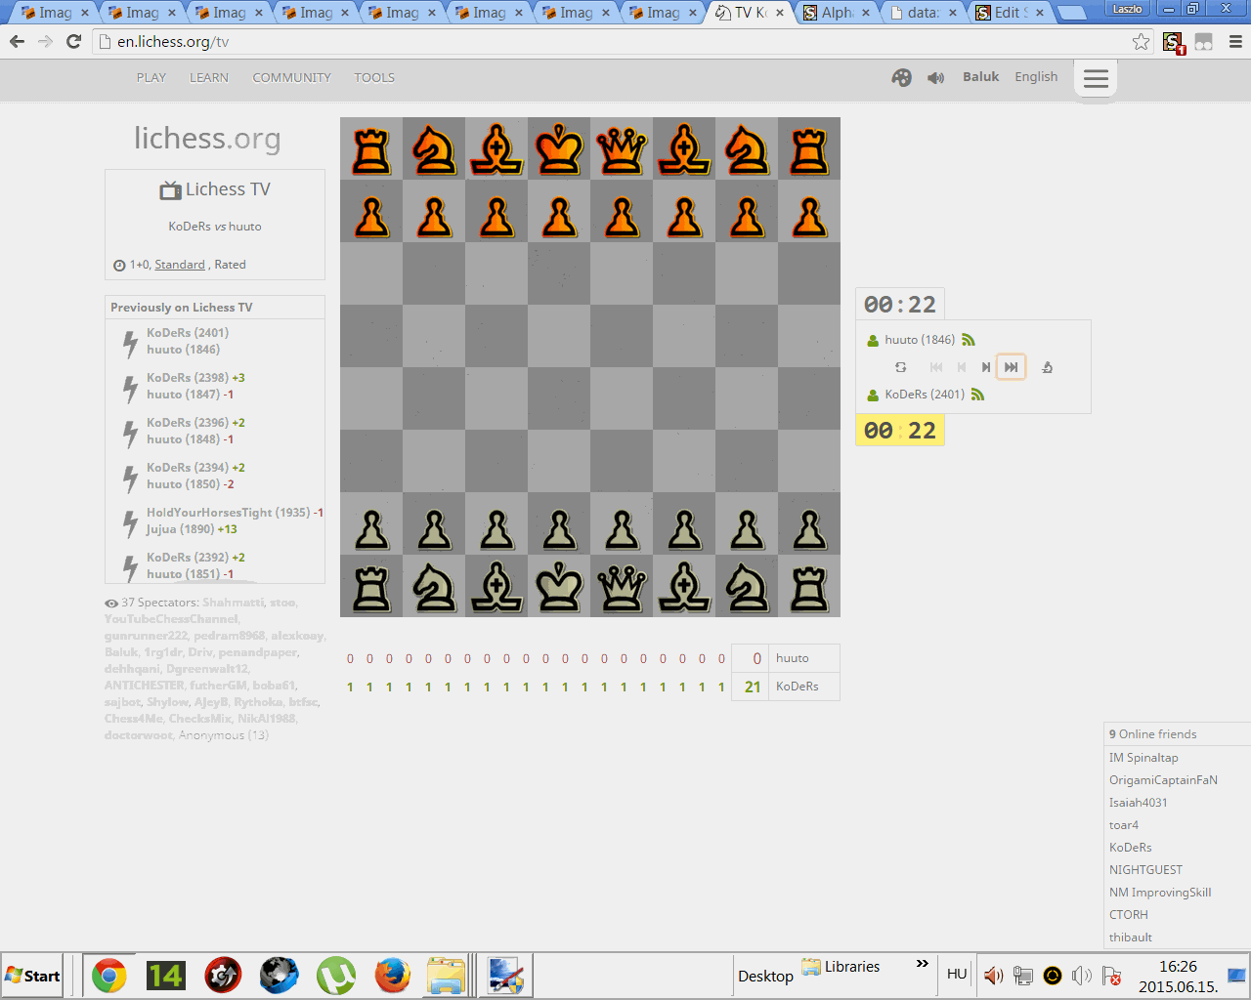The height and width of the screenshot is (1000, 1251).
Task: Open the lichess hamburger menu
Action: pos(1096,78)
